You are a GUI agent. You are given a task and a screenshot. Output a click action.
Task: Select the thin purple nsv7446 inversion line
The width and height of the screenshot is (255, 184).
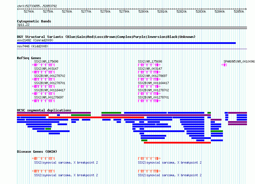(132, 49)
